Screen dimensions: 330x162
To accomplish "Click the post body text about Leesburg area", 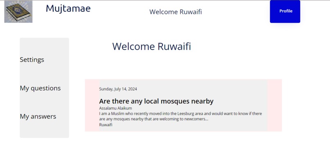I will (x=181, y=116).
